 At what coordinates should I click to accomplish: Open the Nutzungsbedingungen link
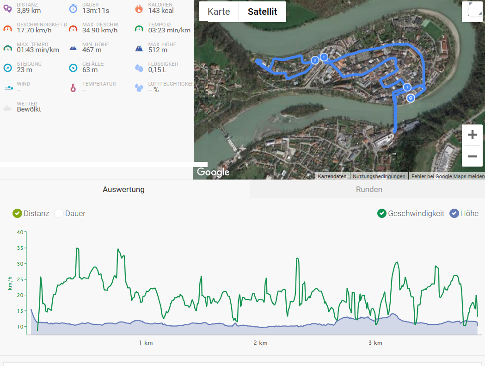tap(379, 176)
